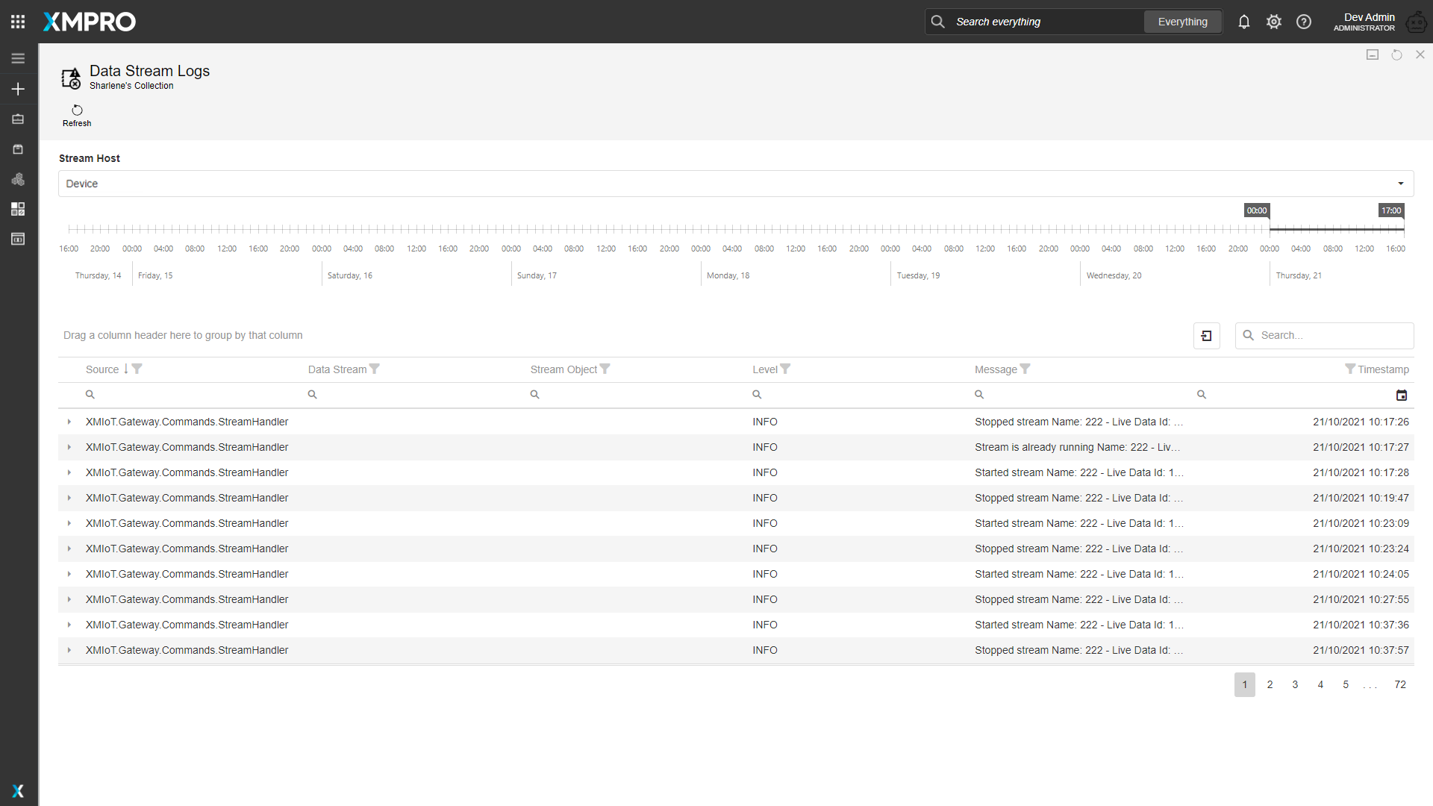
Task: Open the app launcher grid icon
Action: pyautogui.click(x=18, y=22)
